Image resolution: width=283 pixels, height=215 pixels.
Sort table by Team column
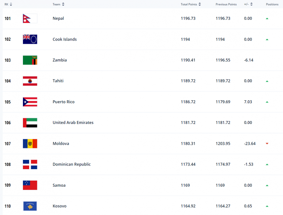pos(63,4)
